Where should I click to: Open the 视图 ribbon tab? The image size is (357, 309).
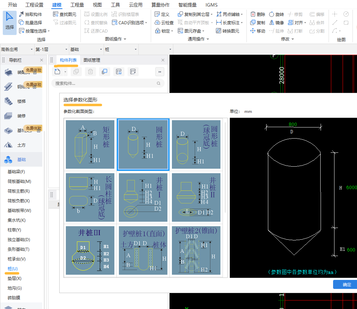tap(97, 5)
